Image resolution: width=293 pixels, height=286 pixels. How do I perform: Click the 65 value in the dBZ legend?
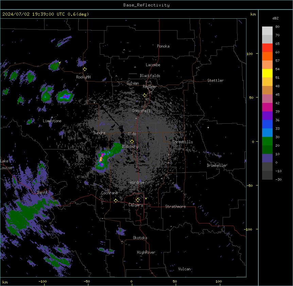tap(277, 44)
